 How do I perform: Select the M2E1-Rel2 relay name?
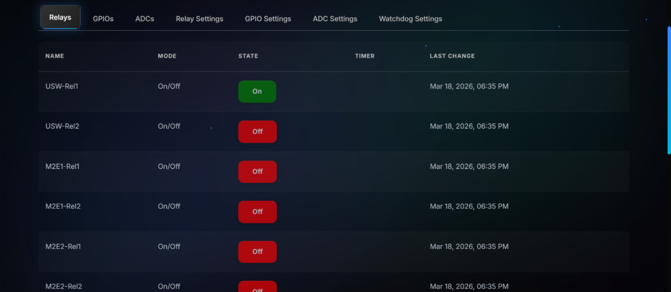(x=63, y=206)
